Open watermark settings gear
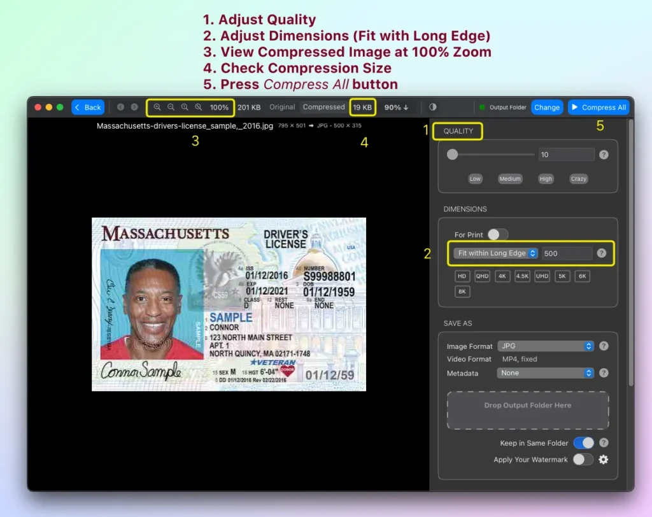The image size is (652, 517). tap(604, 460)
